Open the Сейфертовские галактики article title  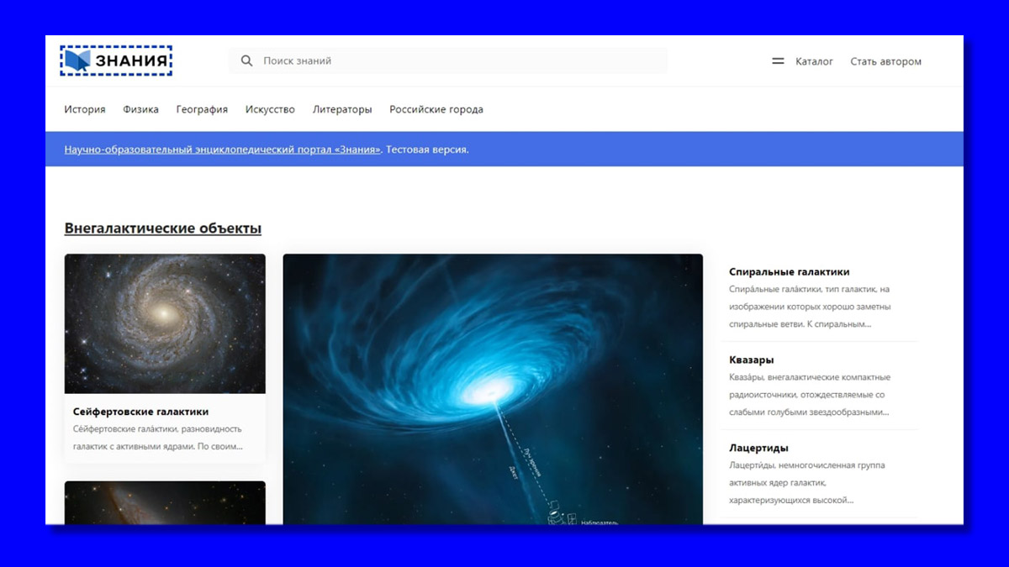pyautogui.click(x=140, y=412)
